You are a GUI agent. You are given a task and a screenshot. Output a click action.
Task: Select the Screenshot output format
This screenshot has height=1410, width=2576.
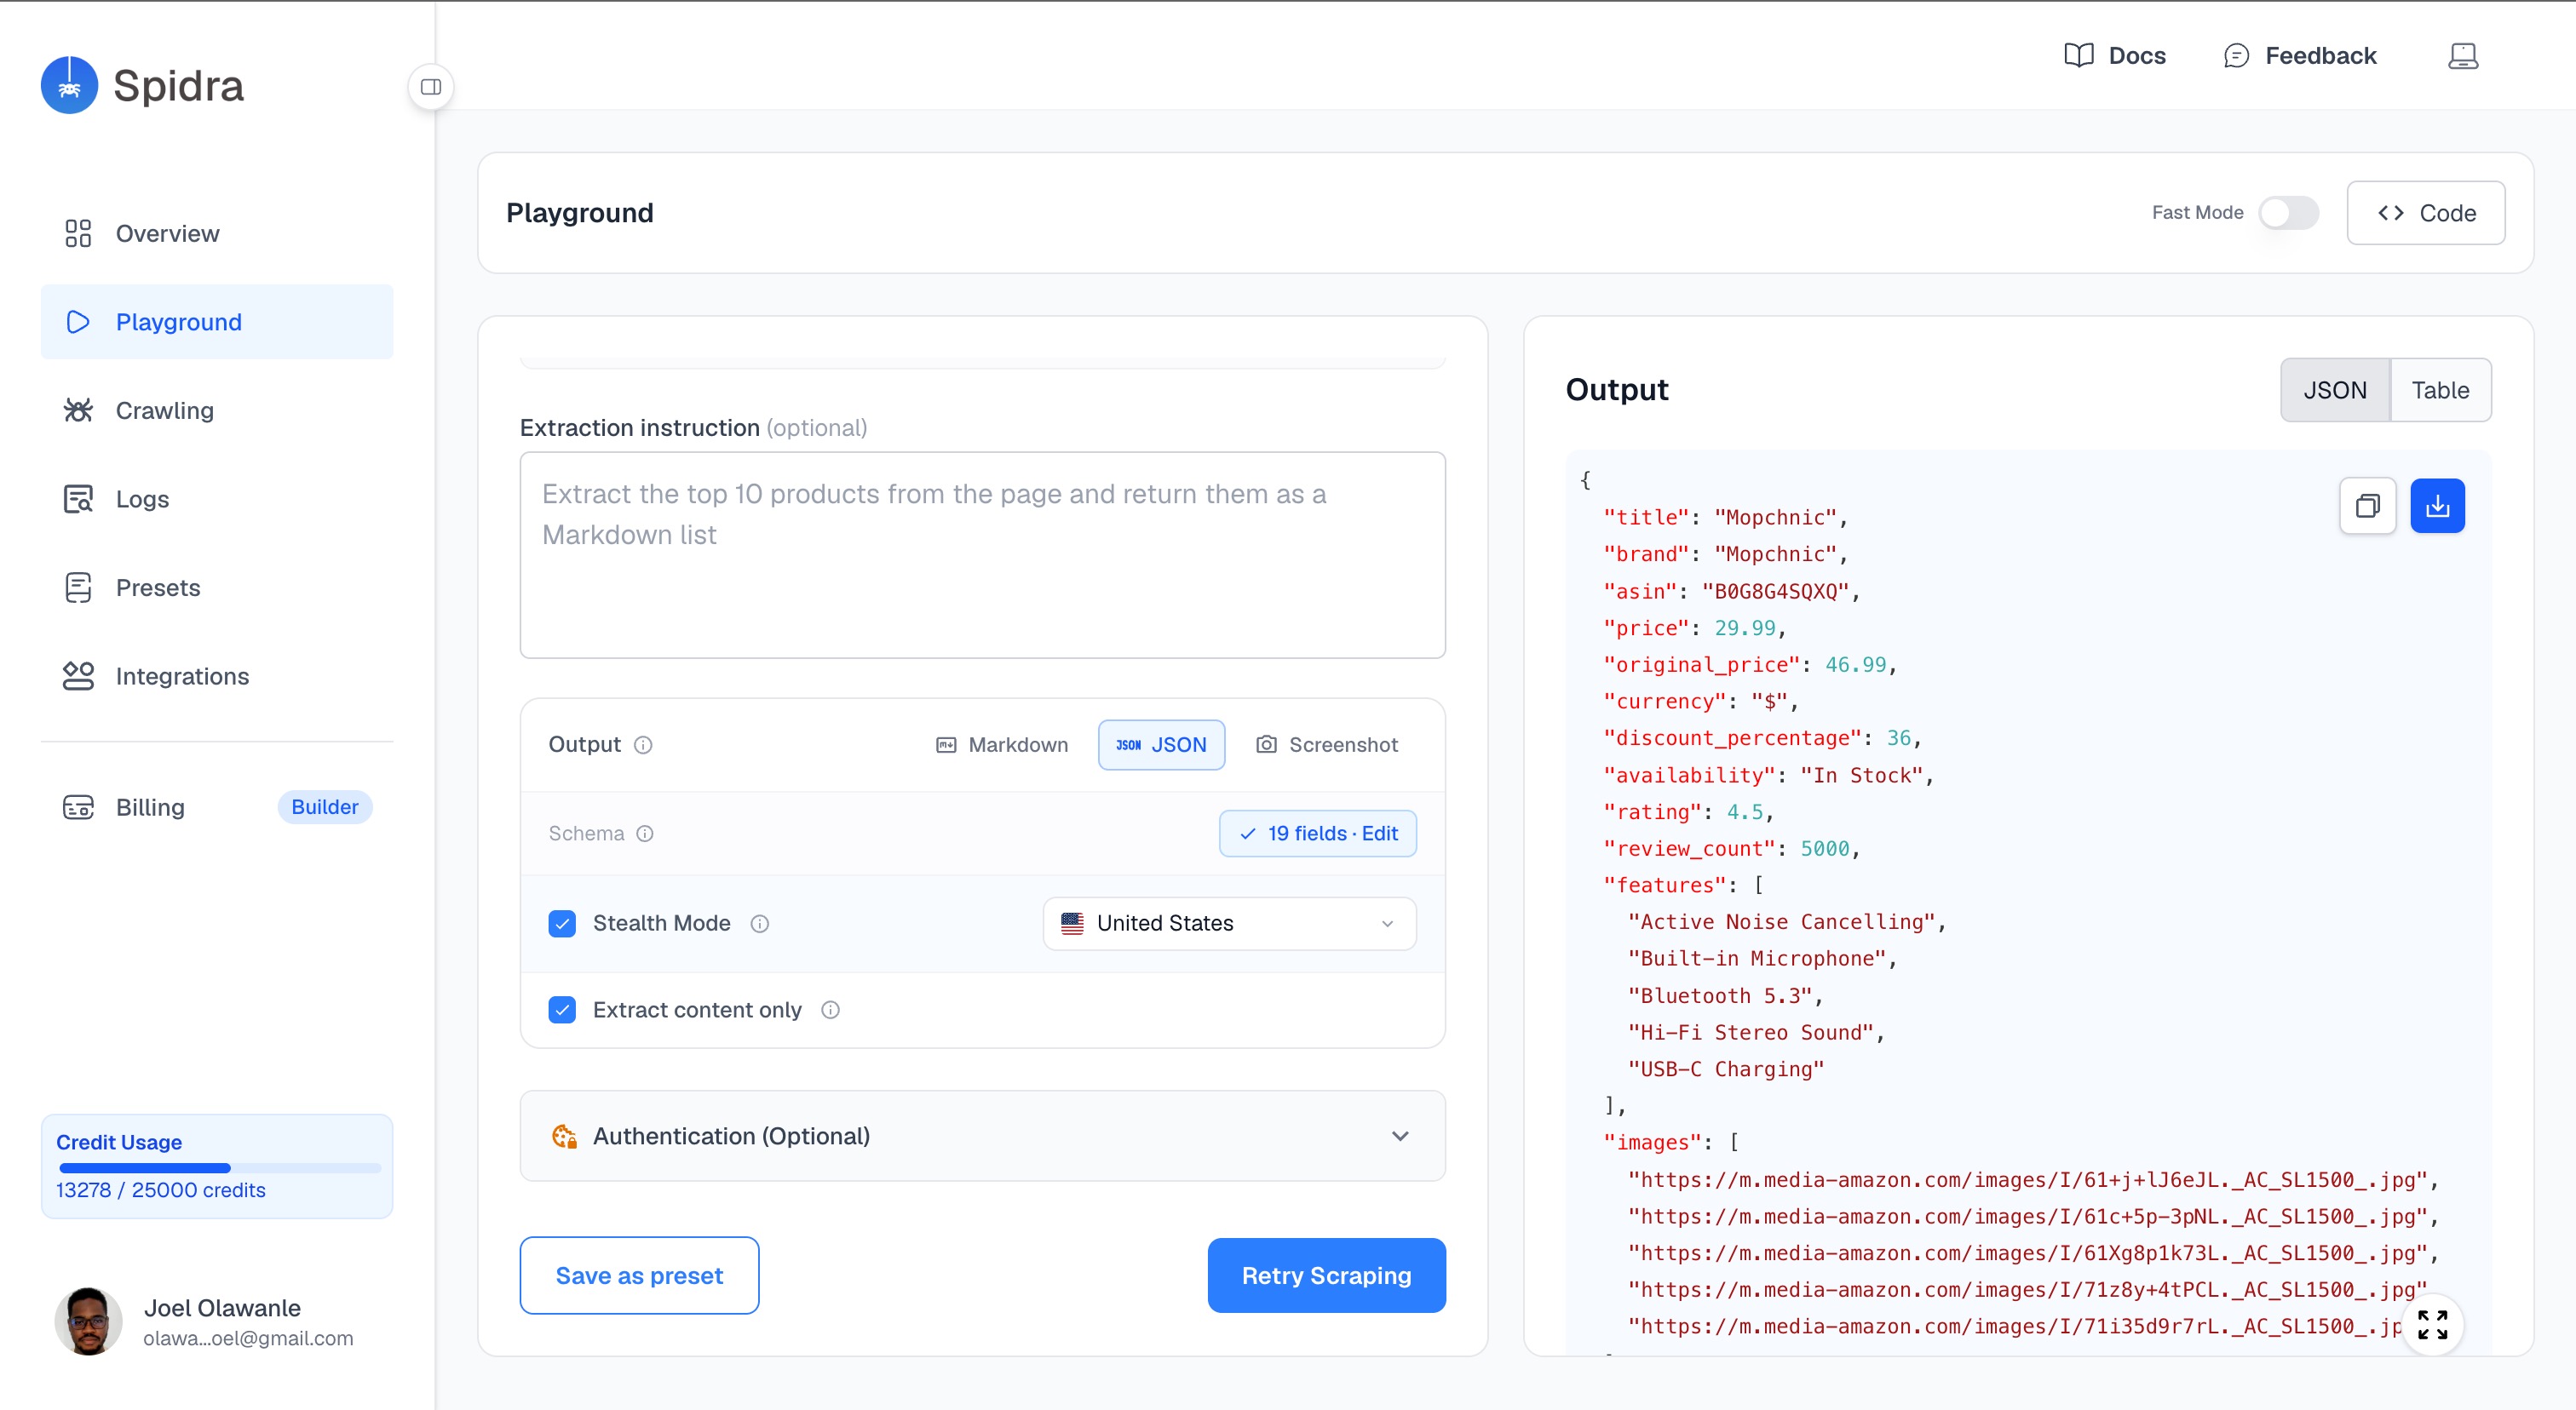point(1327,744)
